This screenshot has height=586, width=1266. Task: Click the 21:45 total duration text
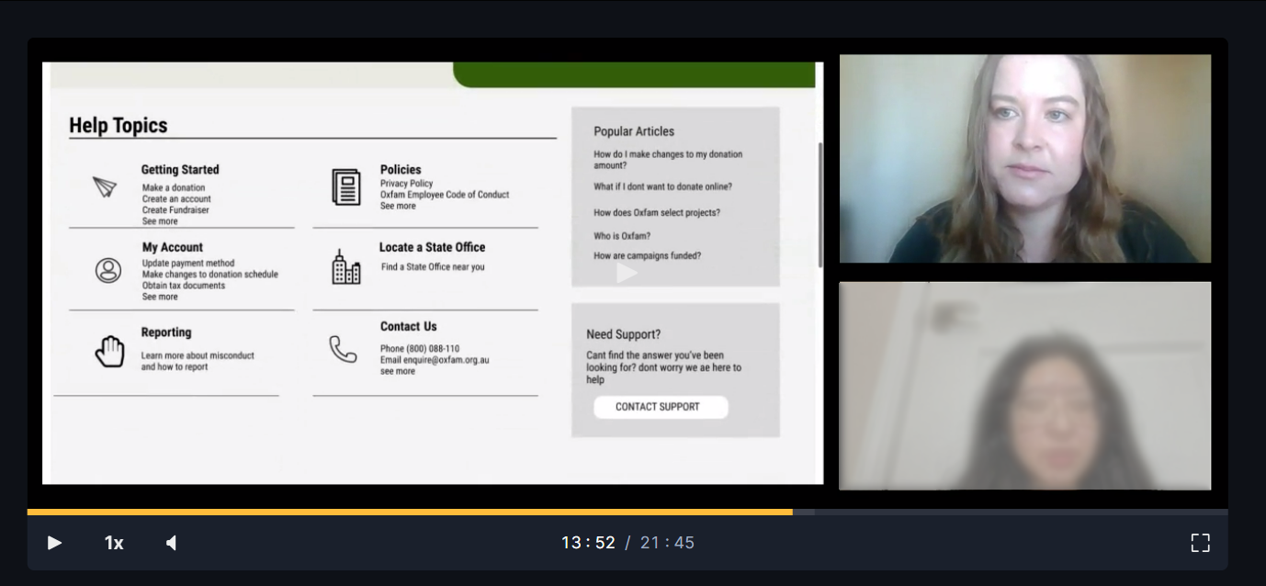pyautogui.click(x=667, y=543)
